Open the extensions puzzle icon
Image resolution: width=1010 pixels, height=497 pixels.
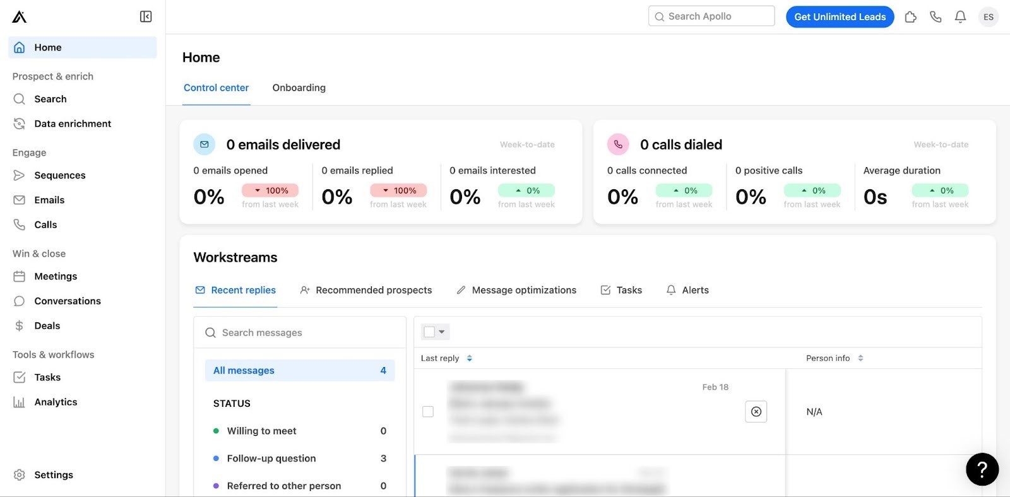[x=910, y=17]
